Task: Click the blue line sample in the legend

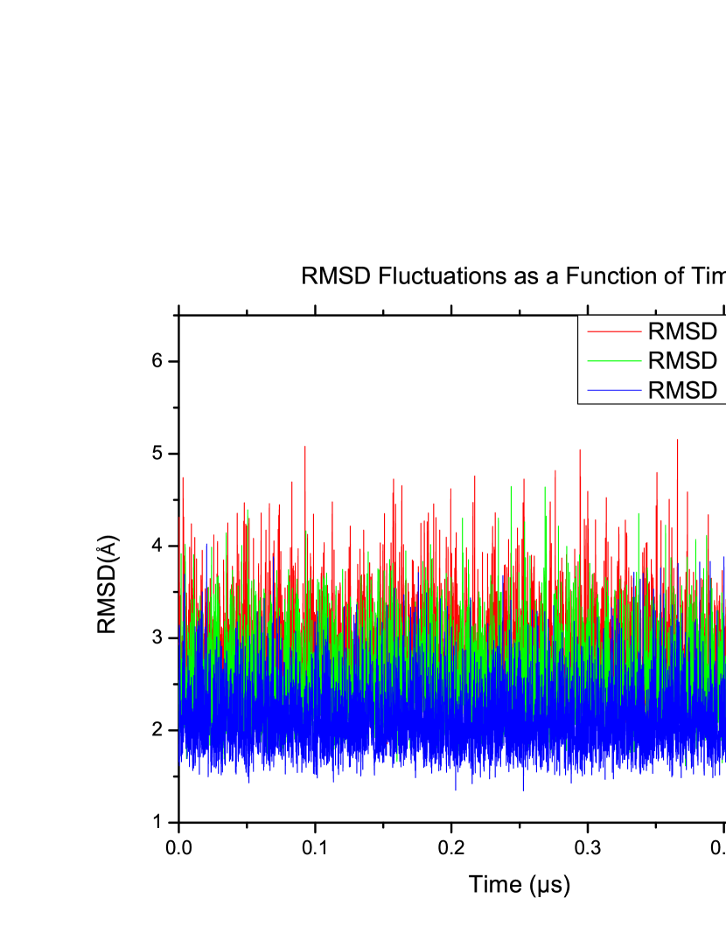Action: (615, 390)
